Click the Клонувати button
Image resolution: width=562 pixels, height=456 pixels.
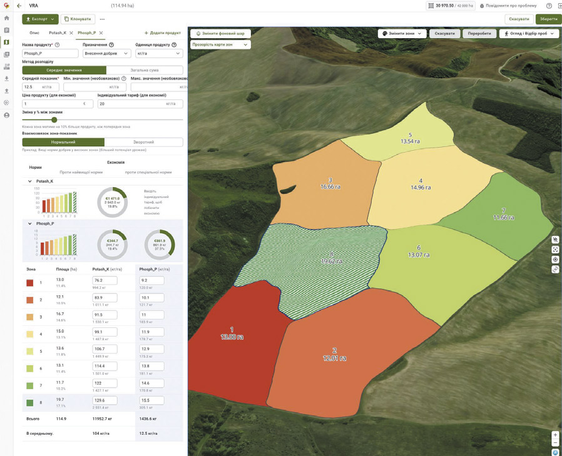click(x=78, y=19)
